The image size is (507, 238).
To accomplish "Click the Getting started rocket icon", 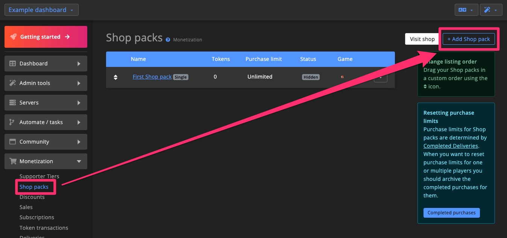I will coord(14,36).
